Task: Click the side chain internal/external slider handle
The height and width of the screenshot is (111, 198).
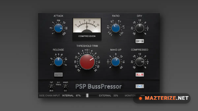Action: click(x=87, y=96)
